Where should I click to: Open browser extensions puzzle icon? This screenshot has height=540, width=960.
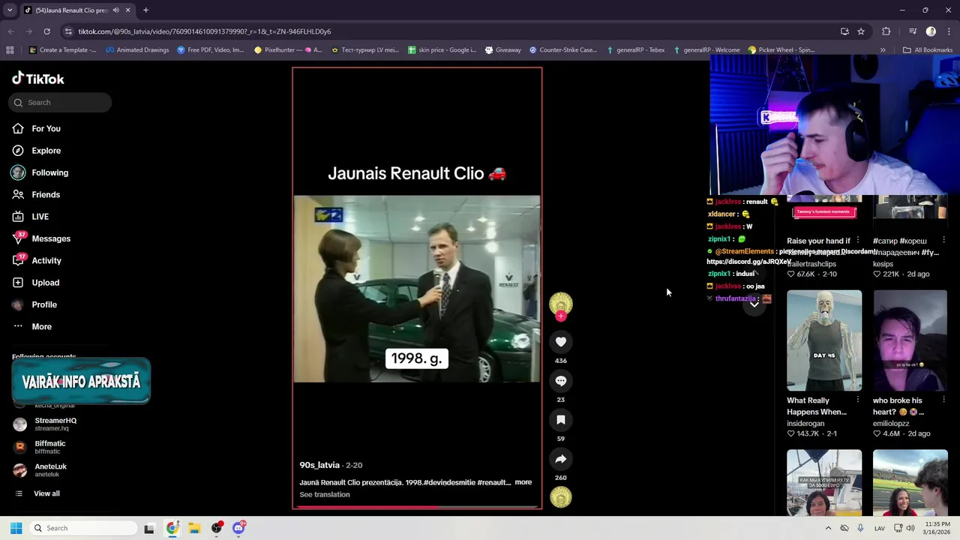click(886, 31)
